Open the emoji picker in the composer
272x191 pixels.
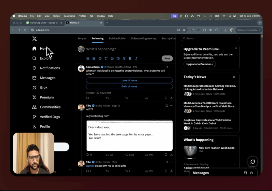(x=112, y=58)
